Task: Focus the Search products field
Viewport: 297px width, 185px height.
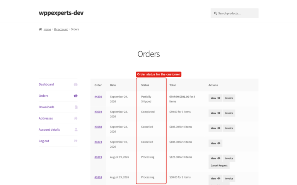Action: tap(234, 13)
